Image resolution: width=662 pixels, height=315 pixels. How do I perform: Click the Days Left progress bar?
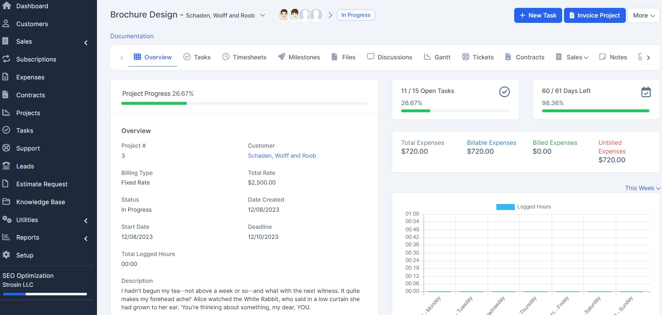click(x=596, y=111)
